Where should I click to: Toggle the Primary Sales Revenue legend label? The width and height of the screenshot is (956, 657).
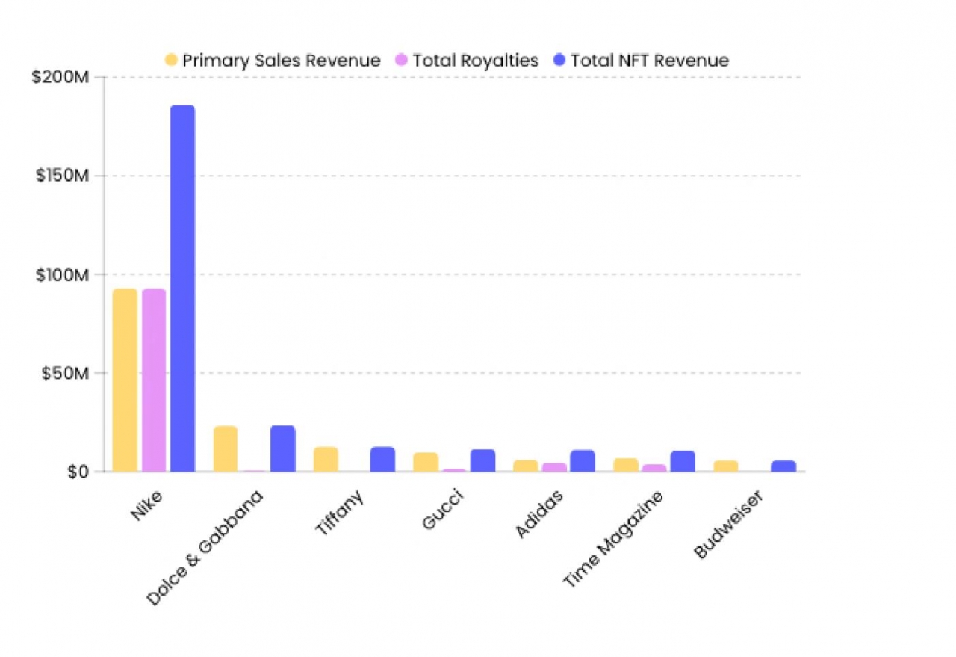point(281,61)
